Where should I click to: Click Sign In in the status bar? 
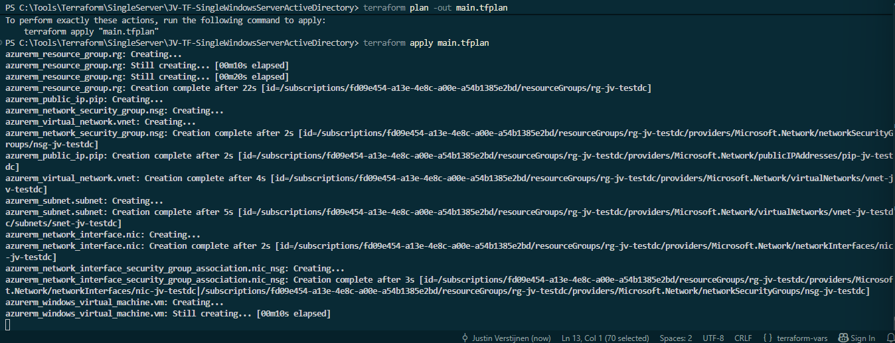point(862,338)
